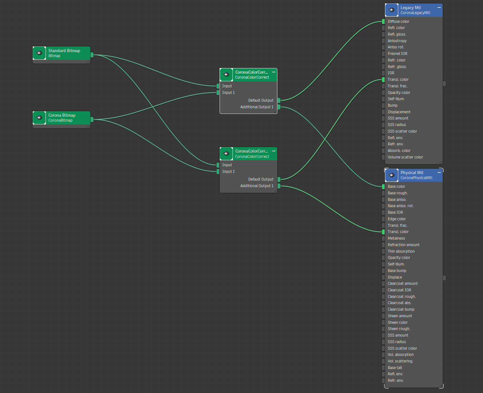Select the Physical Mtl node title
The image size is (483, 393).
pyautogui.click(x=412, y=172)
